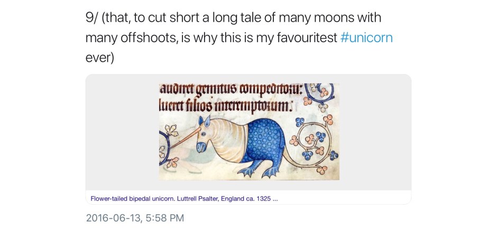Click the tweet's opening "9/" text
497x230 pixels.
(91, 17)
